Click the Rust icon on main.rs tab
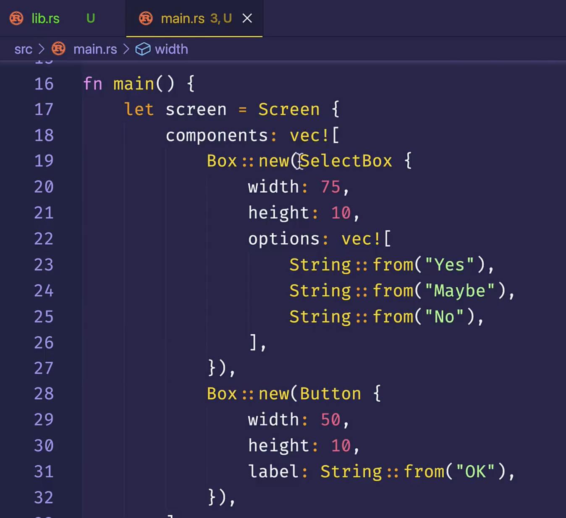This screenshot has height=518, width=566. pyautogui.click(x=146, y=18)
